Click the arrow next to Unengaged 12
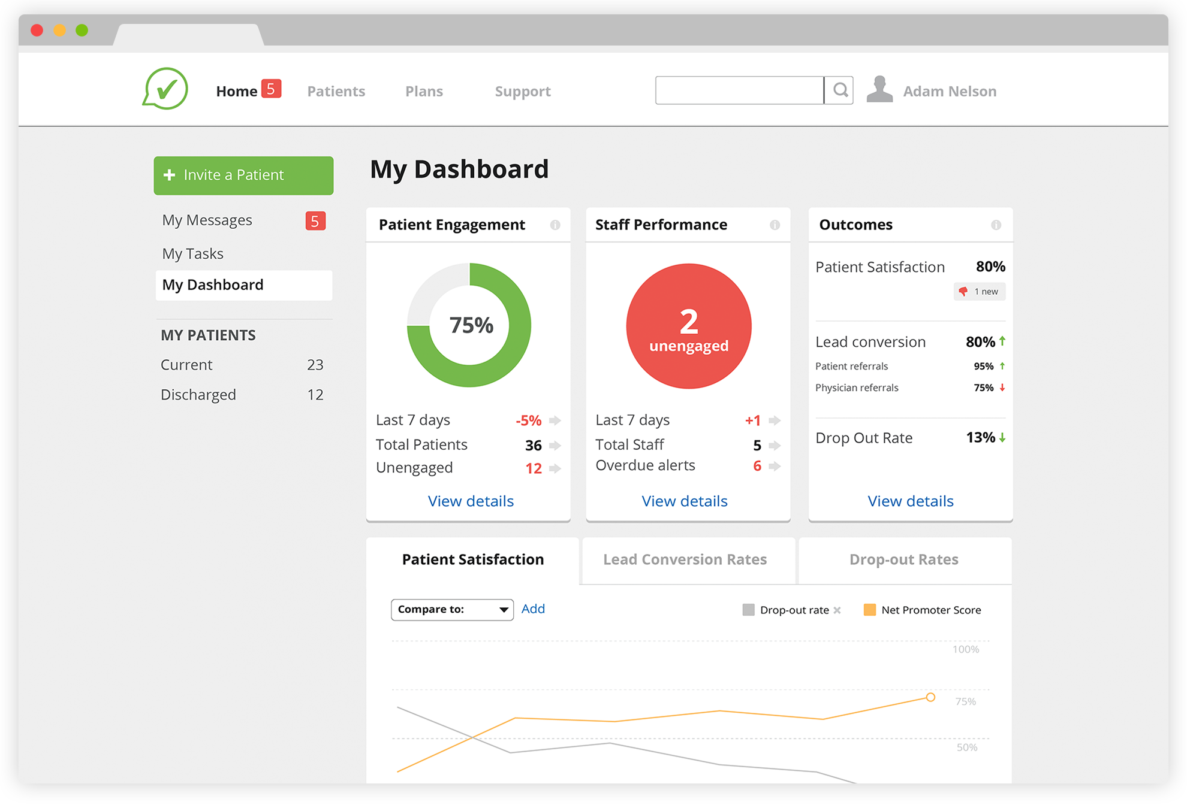The height and width of the screenshot is (805, 1187). point(555,468)
